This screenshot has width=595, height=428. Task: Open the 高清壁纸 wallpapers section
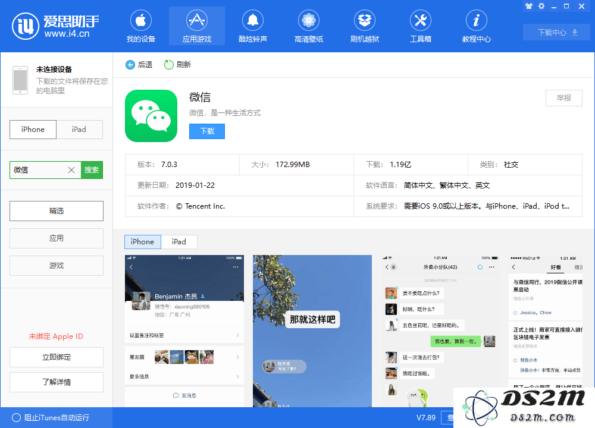(x=308, y=26)
